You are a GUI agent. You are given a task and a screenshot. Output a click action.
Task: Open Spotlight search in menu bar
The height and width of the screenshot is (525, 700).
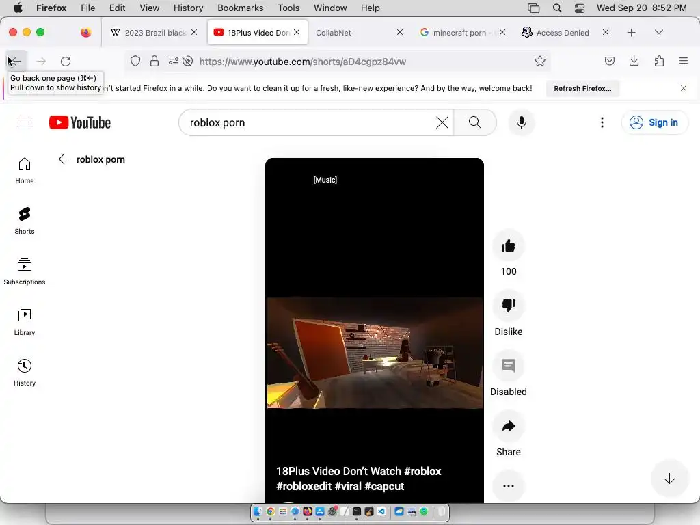pos(556,8)
